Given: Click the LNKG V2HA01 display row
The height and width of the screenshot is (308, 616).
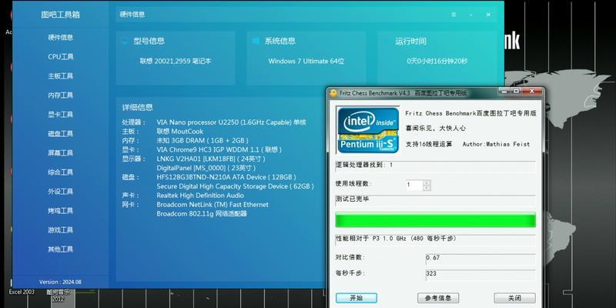Looking at the screenshot, I should [x=210, y=159].
